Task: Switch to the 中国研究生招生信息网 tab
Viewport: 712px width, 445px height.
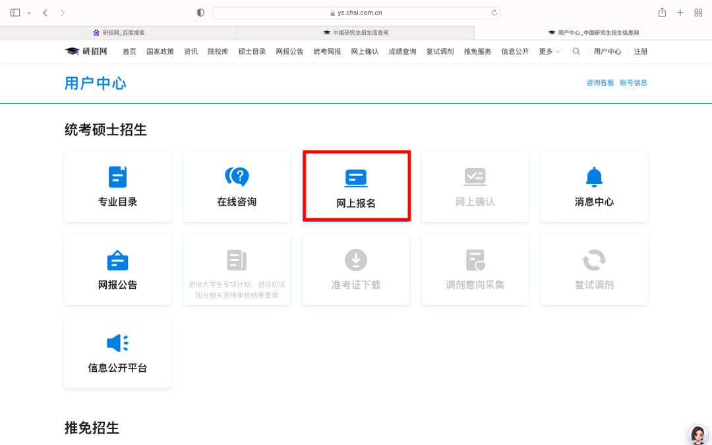Action: [356, 32]
